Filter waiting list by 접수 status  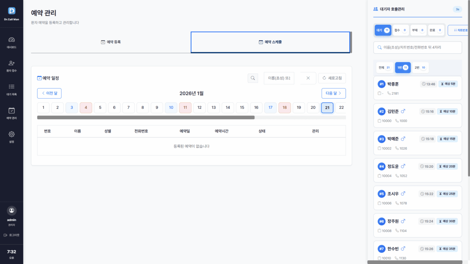pos(401,30)
